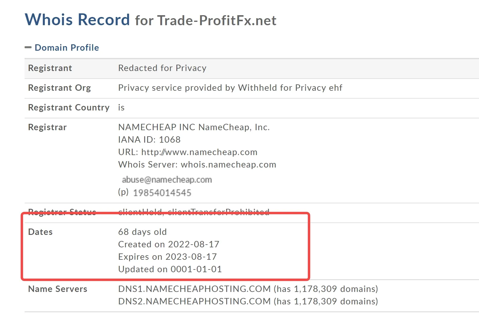Click the Registrant Org privacy service text
479x315 pixels.
point(230,88)
